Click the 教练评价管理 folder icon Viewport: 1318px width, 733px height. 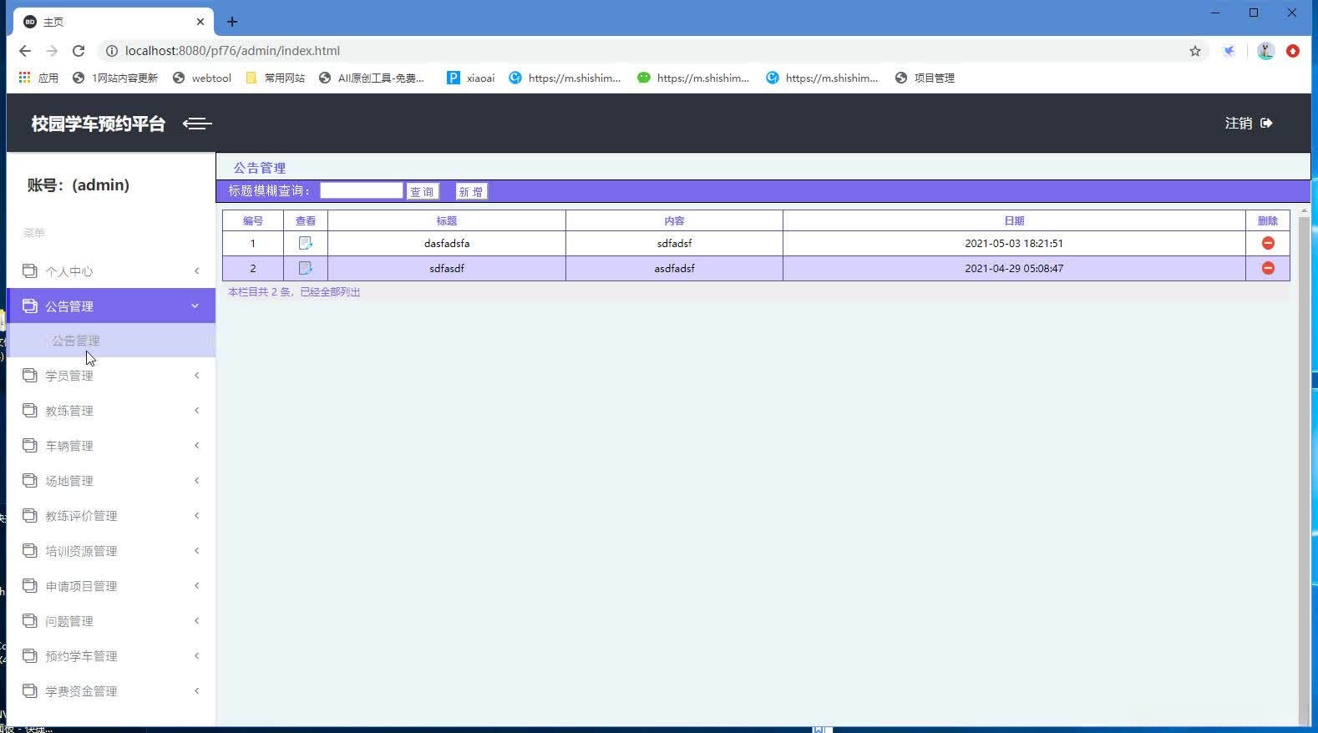click(30, 515)
